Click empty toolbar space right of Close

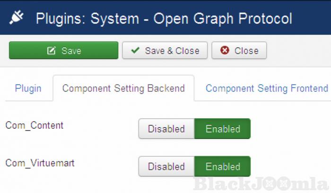point(298,51)
